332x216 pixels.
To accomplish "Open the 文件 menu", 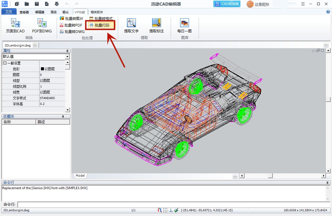I will tap(9, 12).
